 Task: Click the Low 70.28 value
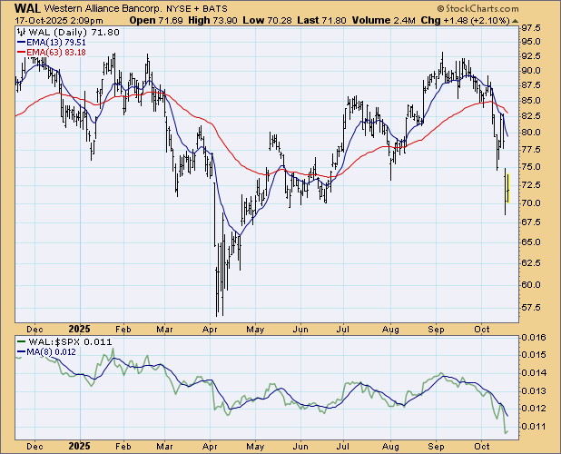click(267, 20)
